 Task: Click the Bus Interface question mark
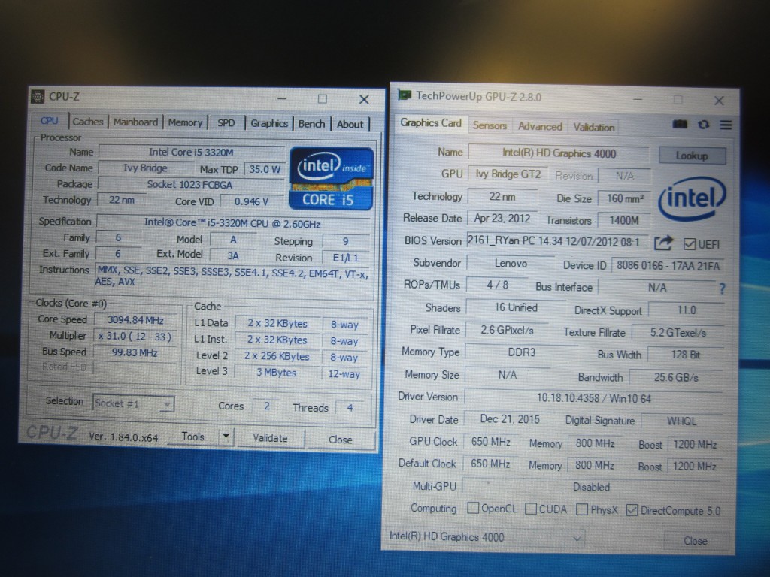pos(722,288)
